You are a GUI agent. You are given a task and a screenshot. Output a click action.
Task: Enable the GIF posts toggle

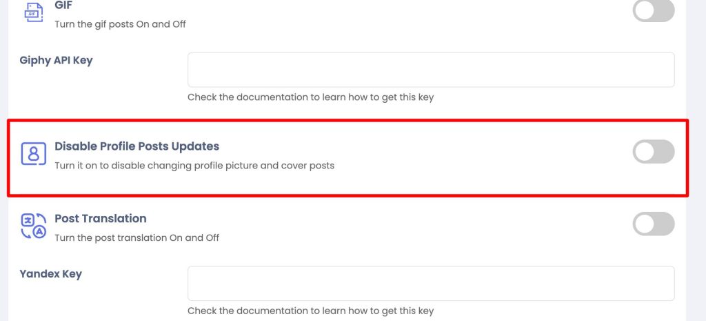pos(654,10)
